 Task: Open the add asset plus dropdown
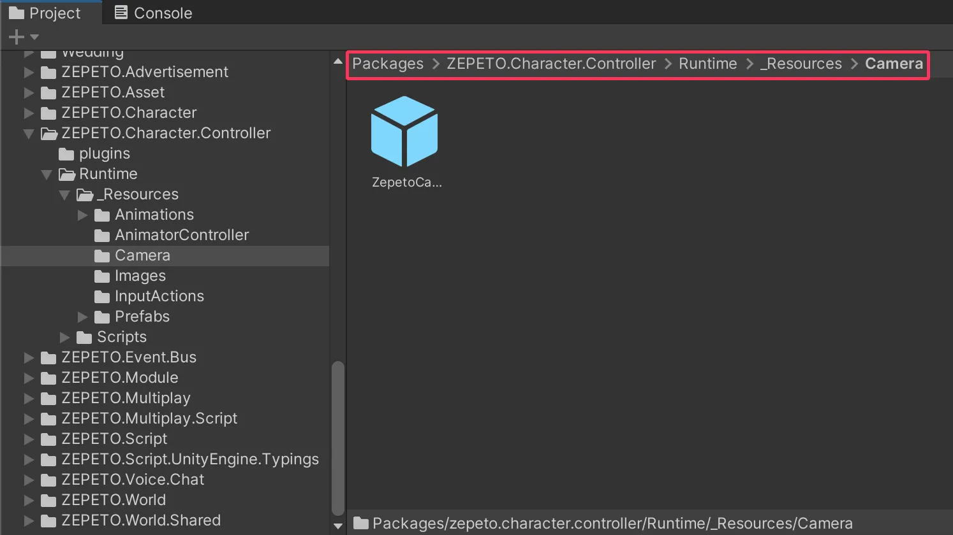tap(24, 37)
